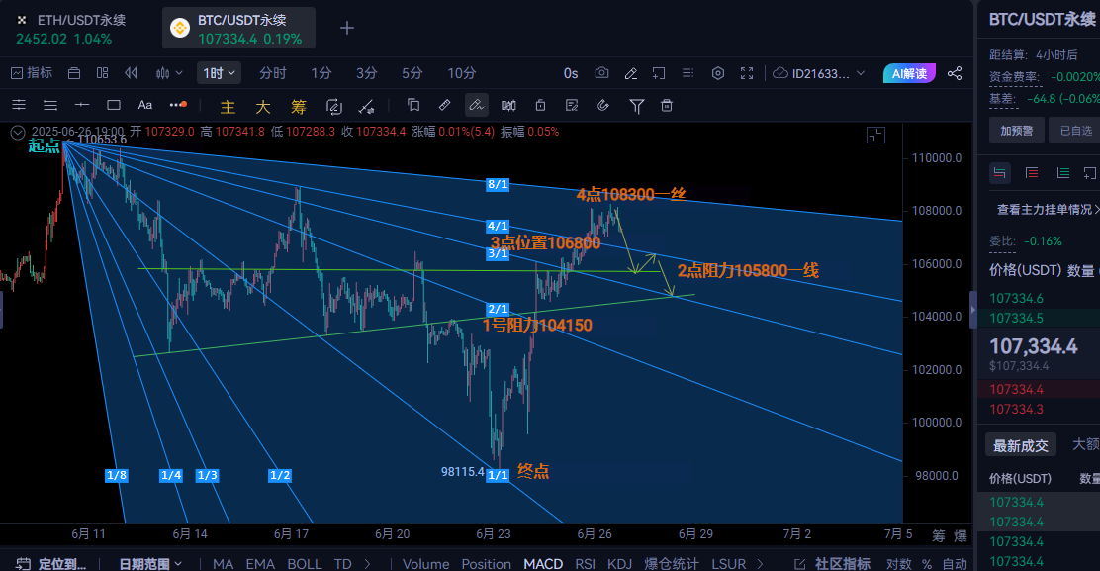The height and width of the screenshot is (571, 1100).
Task: Select the text annotation Aa tool
Action: pyautogui.click(x=145, y=105)
